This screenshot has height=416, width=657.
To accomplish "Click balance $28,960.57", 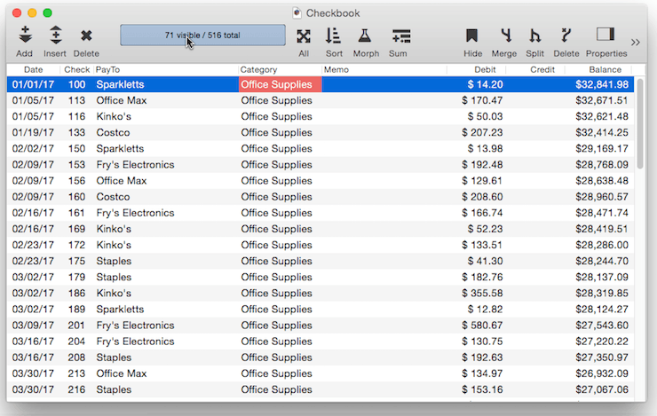I will pos(602,197).
